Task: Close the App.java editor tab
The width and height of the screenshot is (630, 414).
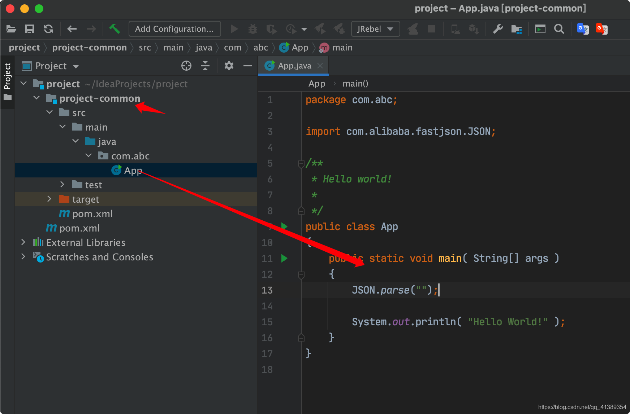Action: point(320,66)
